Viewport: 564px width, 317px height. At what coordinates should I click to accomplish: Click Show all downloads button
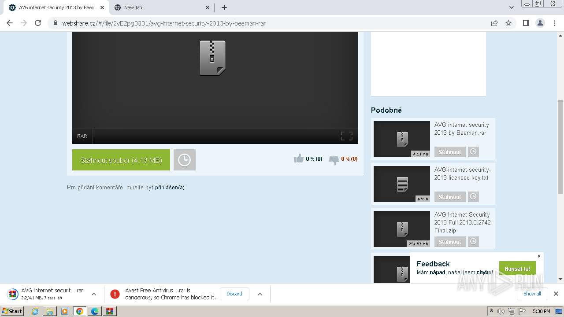point(532,294)
